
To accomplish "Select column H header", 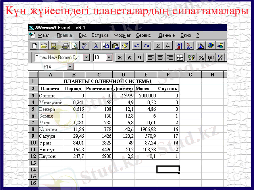I will [212, 74].
